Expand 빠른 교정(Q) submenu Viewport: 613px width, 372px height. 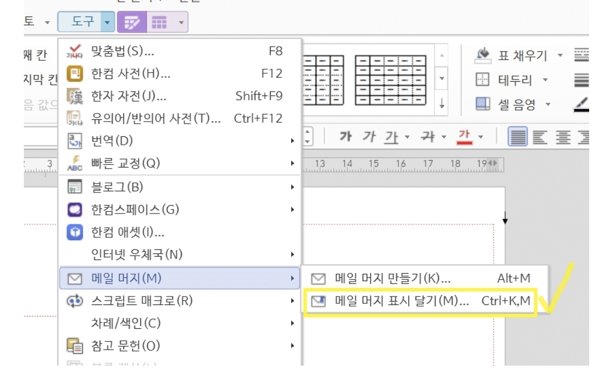click(x=180, y=163)
